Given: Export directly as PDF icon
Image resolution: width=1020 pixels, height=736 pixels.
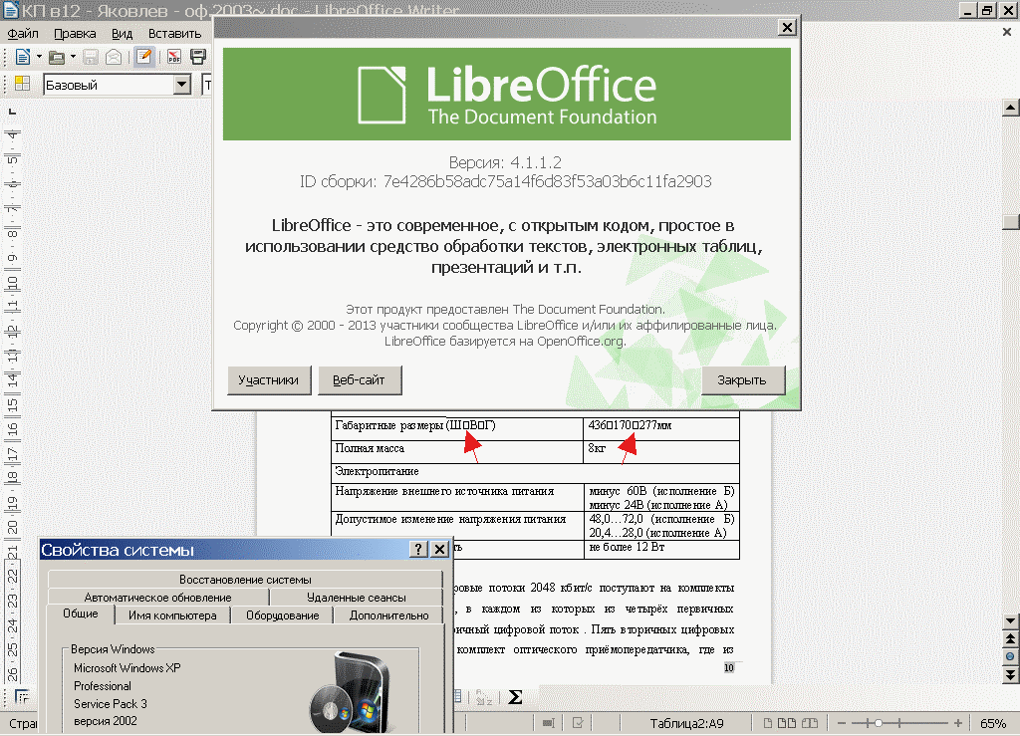Looking at the screenshot, I should click(174, 57).
